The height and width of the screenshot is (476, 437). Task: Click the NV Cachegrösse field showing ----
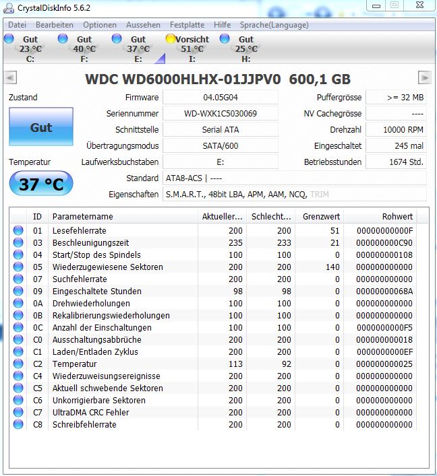pos(397,114)
